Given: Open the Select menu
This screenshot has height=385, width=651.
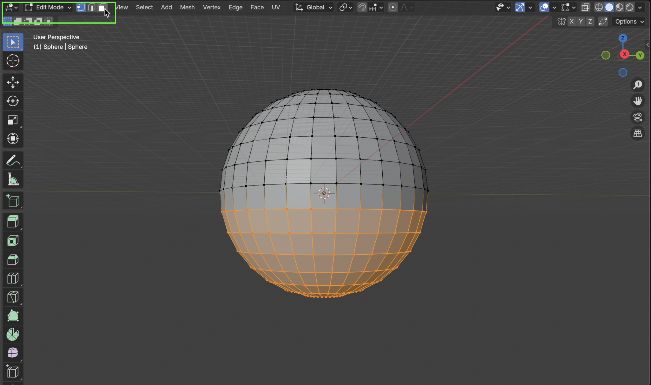Looking at the screenshot, I should point(144,7).
